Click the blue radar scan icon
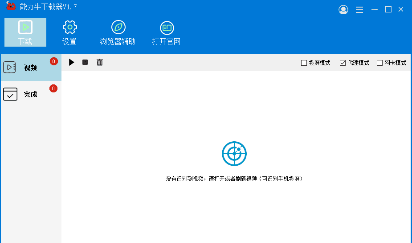Image resolution: width=412 pixels, height=243 pixels. 234,154
